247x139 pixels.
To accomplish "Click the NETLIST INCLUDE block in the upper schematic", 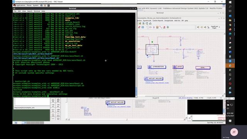I will [154, 78].
